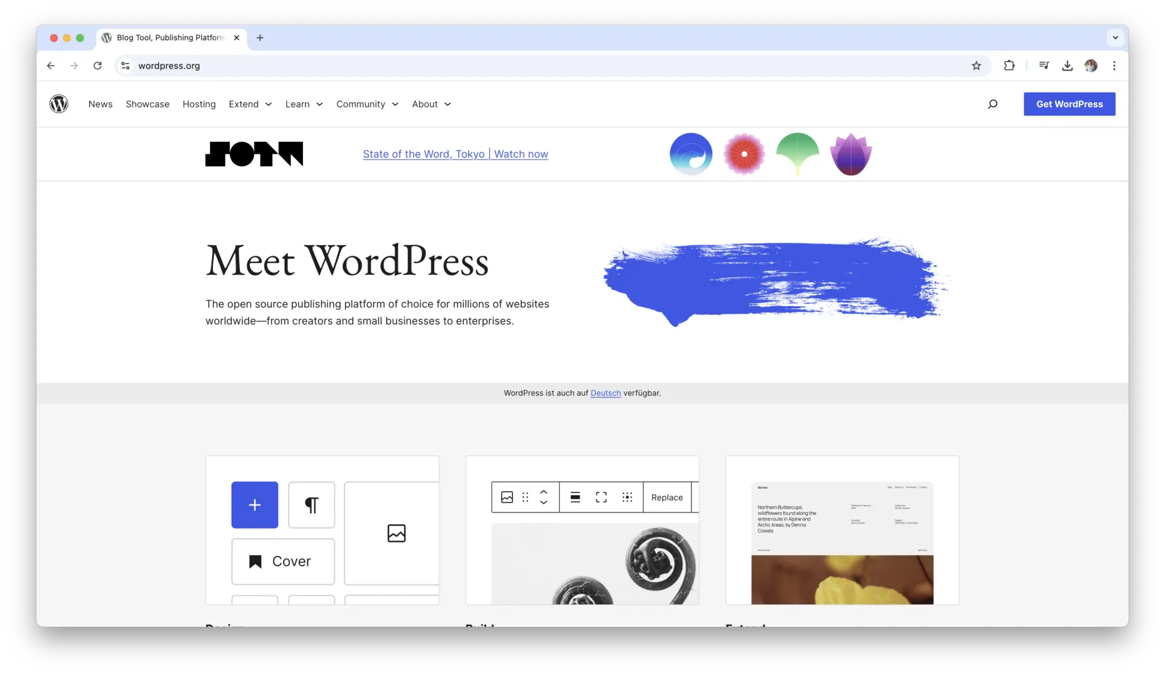Click the align icon in block toolbar
The width and height of the screenshot is (1165, 675).
(575, 497)
